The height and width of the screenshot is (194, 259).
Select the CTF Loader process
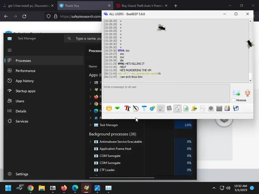pyautogui.click(x=107, y=170)
